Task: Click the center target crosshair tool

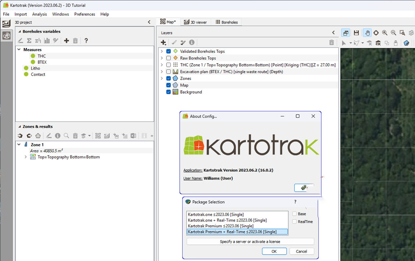Action: tap(376, 33)
